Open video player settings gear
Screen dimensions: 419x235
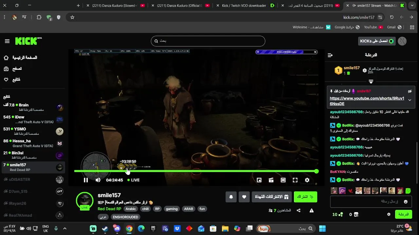(x=307, y=180)
